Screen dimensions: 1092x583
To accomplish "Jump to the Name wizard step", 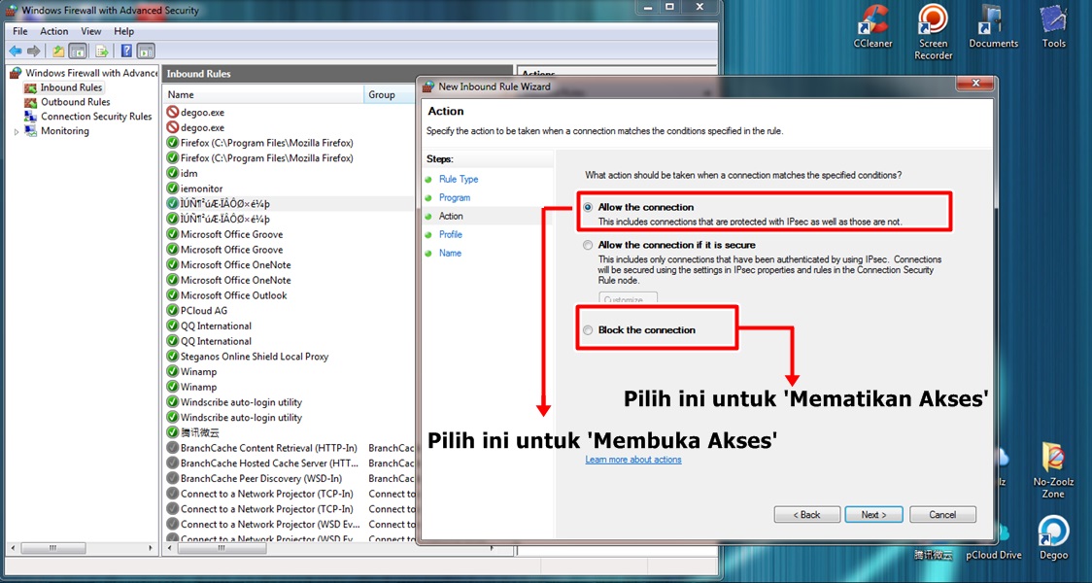I will [450, 254].
